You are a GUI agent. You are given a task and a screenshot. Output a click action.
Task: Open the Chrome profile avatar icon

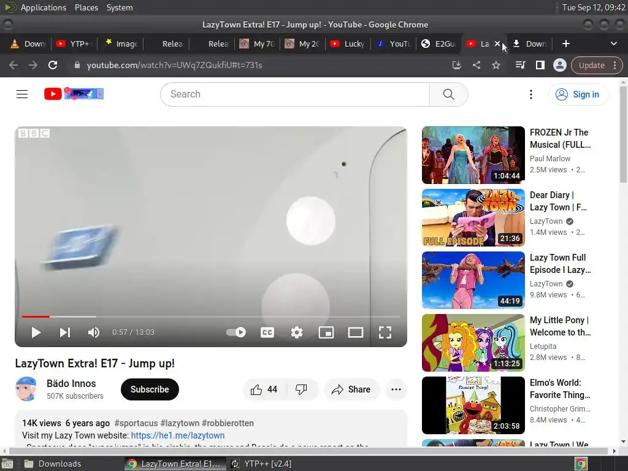point(559,65)
